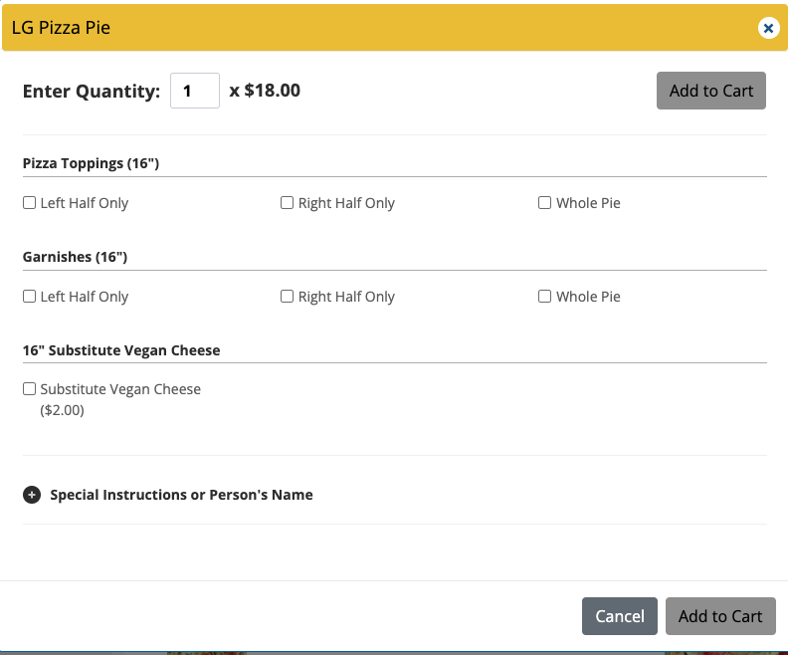This screenshot has width=788, height=655.
Task: Click the x $18.00 price text
Action: (x=265, y=91)
